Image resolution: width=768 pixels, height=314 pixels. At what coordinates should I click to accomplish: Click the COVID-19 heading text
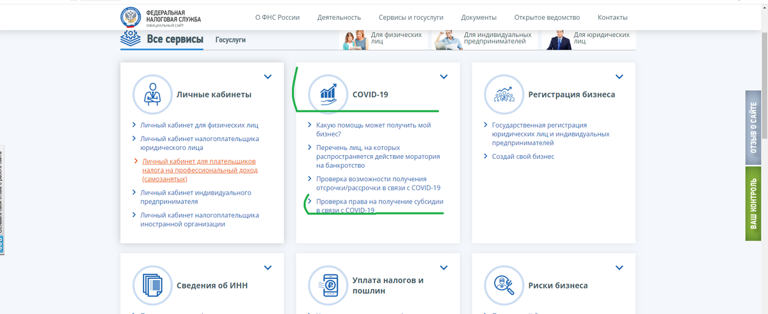point(371,94)
